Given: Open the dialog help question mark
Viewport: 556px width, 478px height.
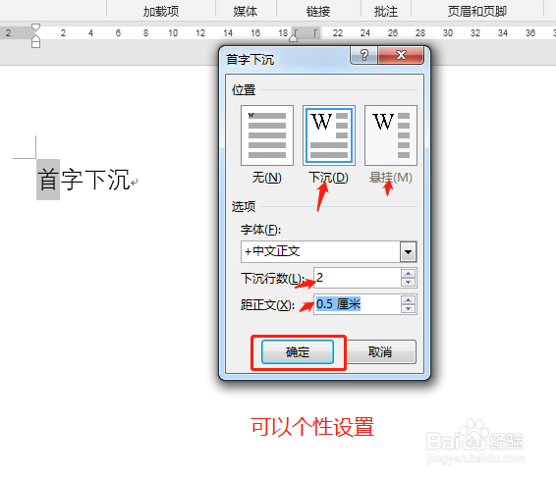Looking at the screenshot, I should pyautogui.click(x=363, y=55).
